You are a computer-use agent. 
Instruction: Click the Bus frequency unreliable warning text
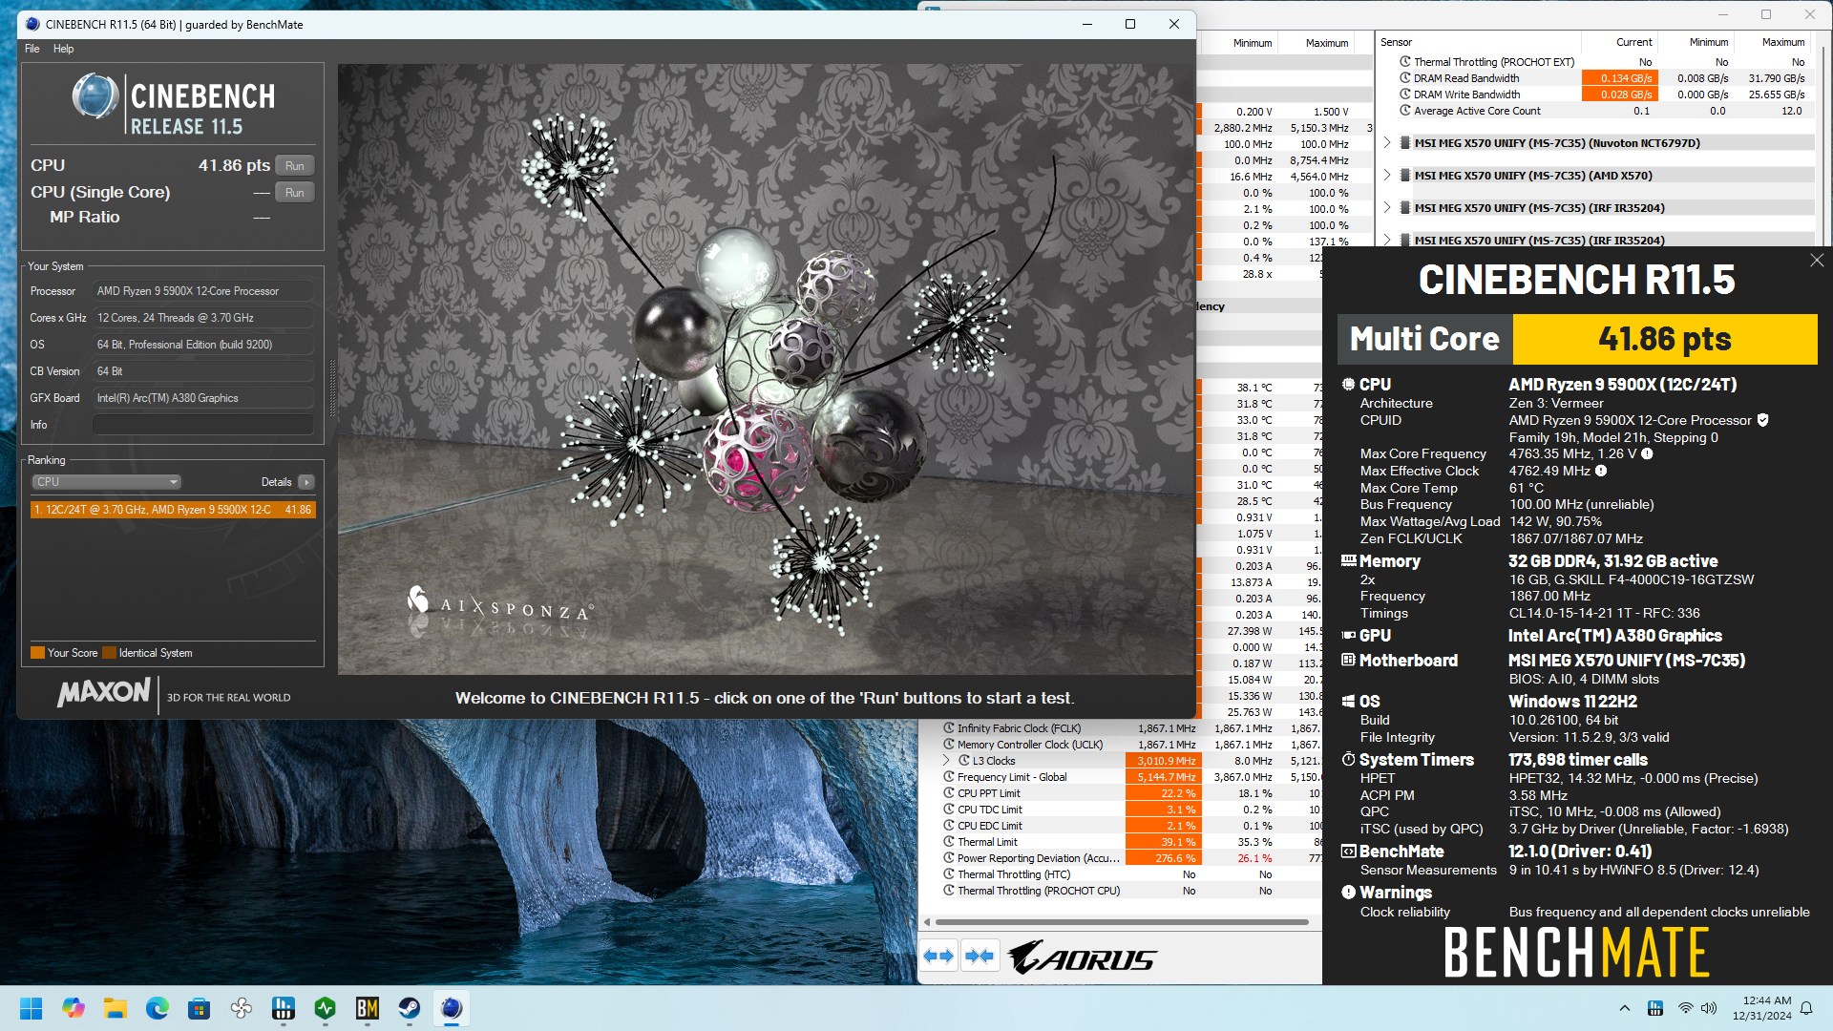[1659, 912]
